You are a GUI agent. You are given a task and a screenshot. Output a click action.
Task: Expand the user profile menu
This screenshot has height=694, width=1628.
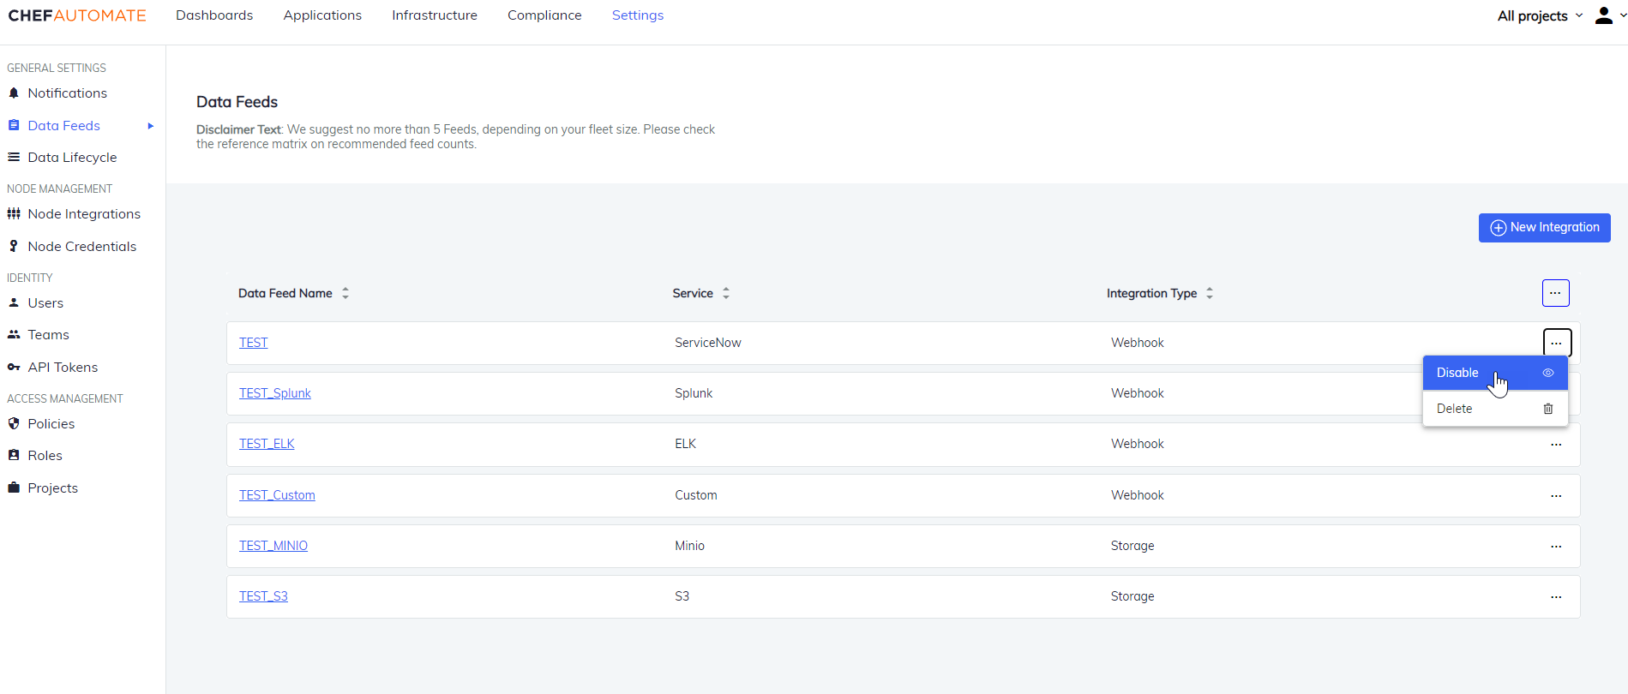1609,15
